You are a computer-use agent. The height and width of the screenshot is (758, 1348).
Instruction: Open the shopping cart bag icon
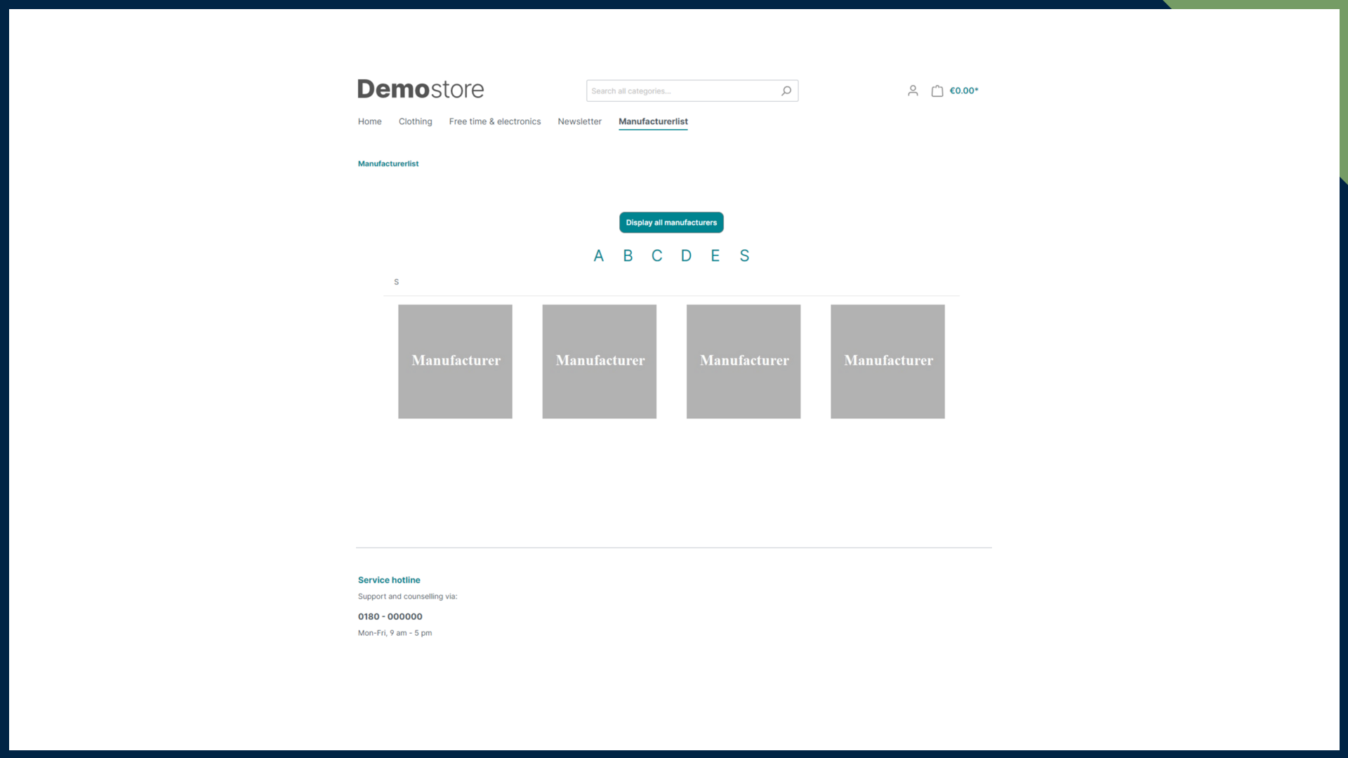tap(937, 91)
